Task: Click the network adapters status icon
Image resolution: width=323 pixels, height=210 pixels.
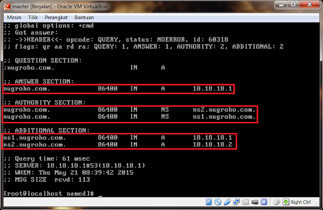Action: pos(236,202)
